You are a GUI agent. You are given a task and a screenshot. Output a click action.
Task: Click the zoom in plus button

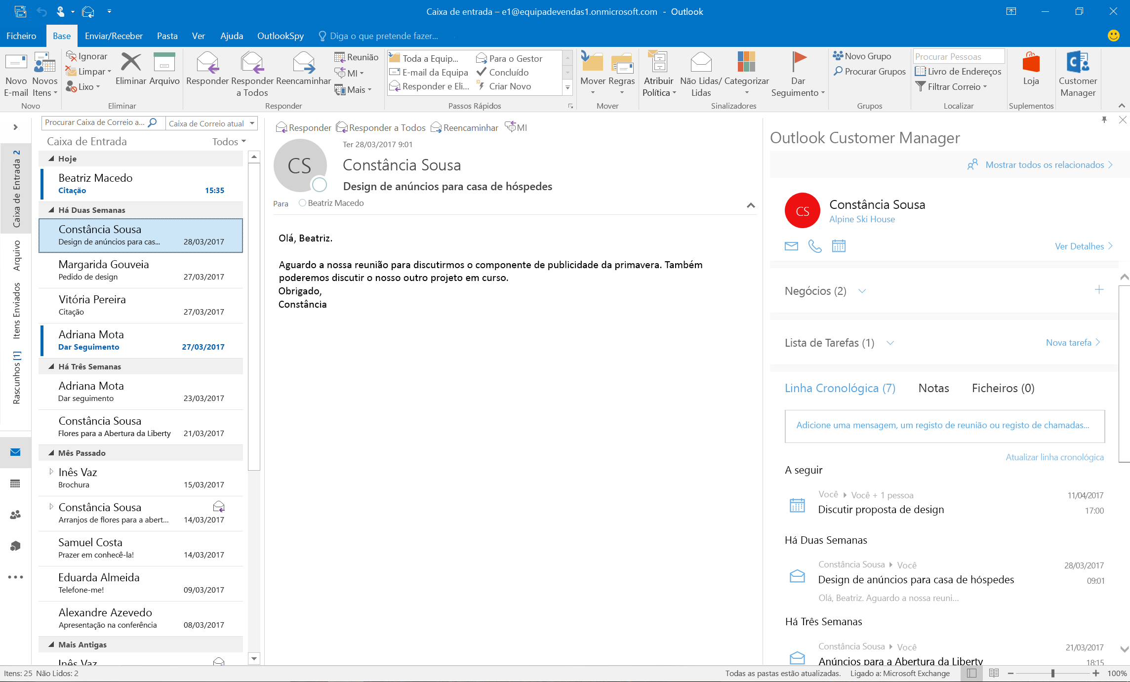(1096, 673)
